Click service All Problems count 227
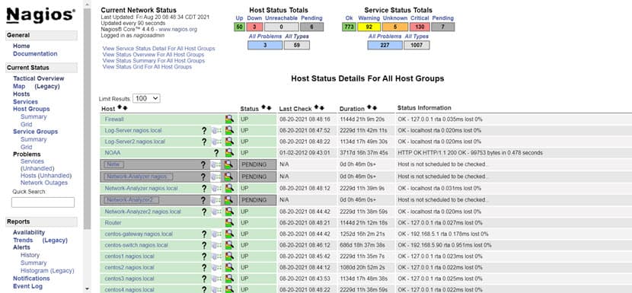The image size is (632, 293). [x=385, y=45]
